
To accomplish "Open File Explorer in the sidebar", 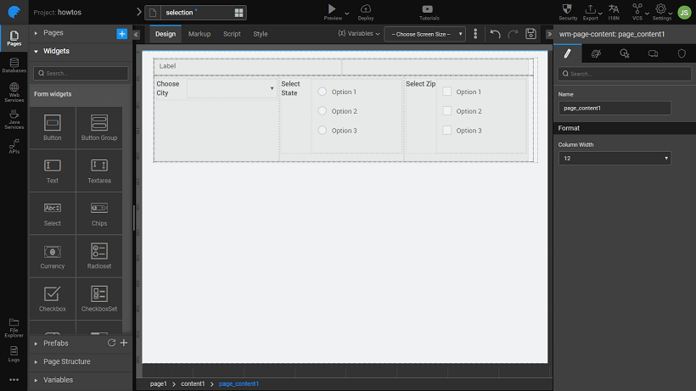I will coord(14,326).
